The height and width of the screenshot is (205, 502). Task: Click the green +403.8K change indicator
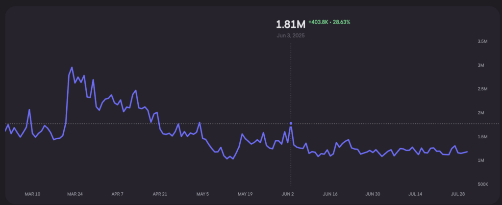(x=322, y=22)
